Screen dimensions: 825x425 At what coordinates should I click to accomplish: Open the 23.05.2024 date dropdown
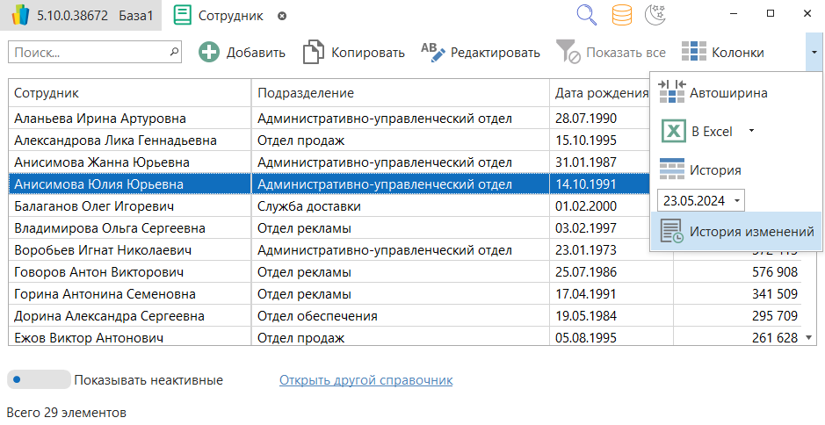[x=700, y=200]
